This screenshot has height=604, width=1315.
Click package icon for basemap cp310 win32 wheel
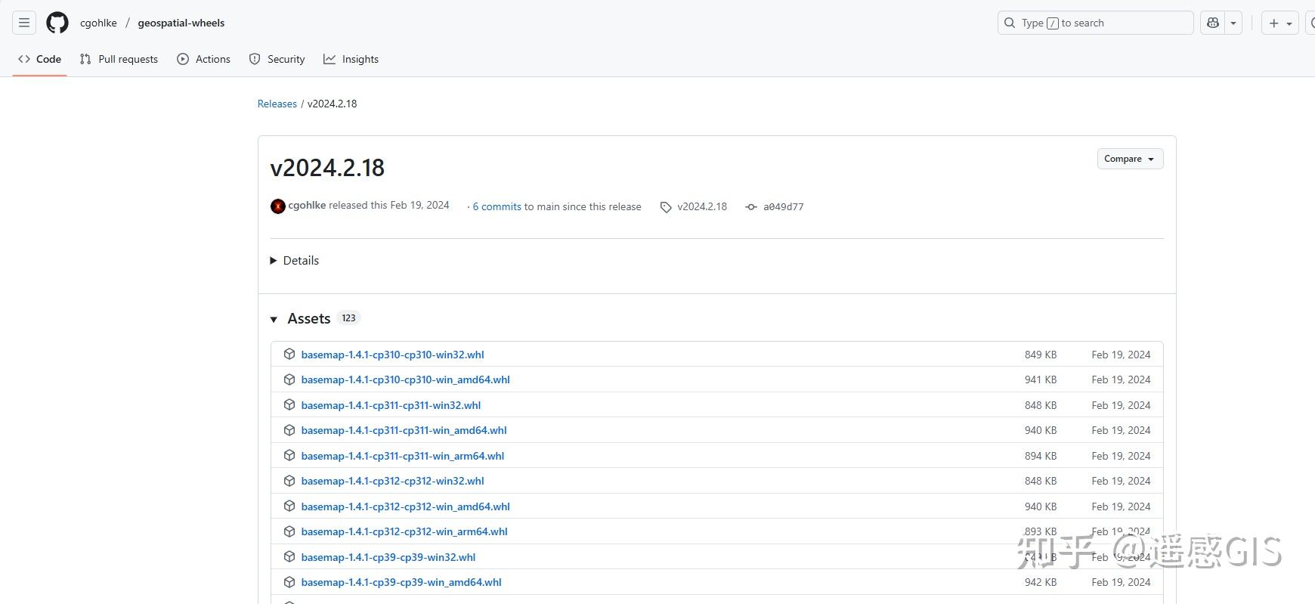click(289, 355)
